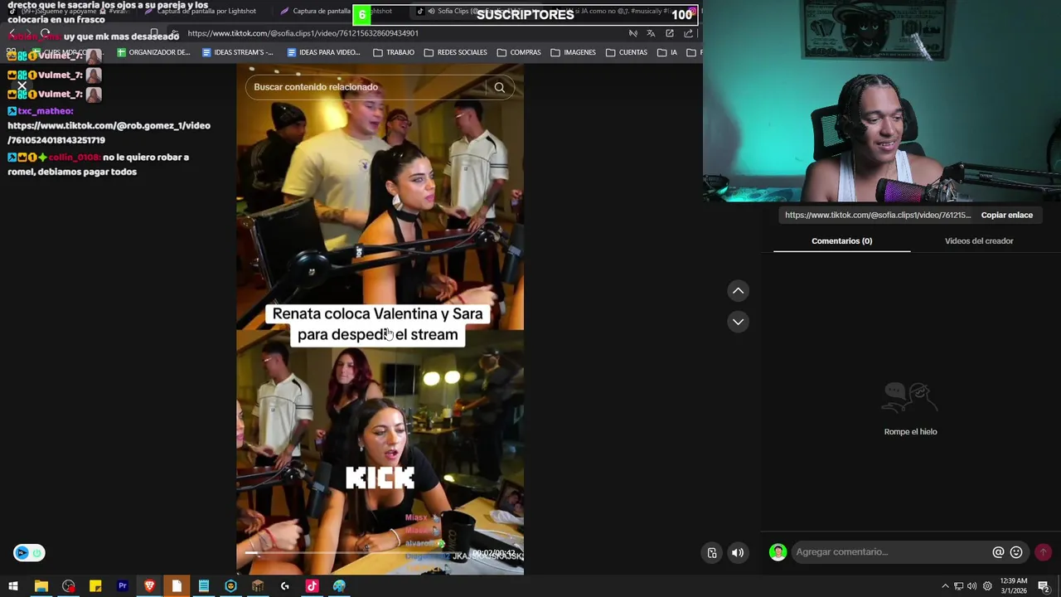Expand the REDES SOCIALES bookmarks folder

coord(456,52)
